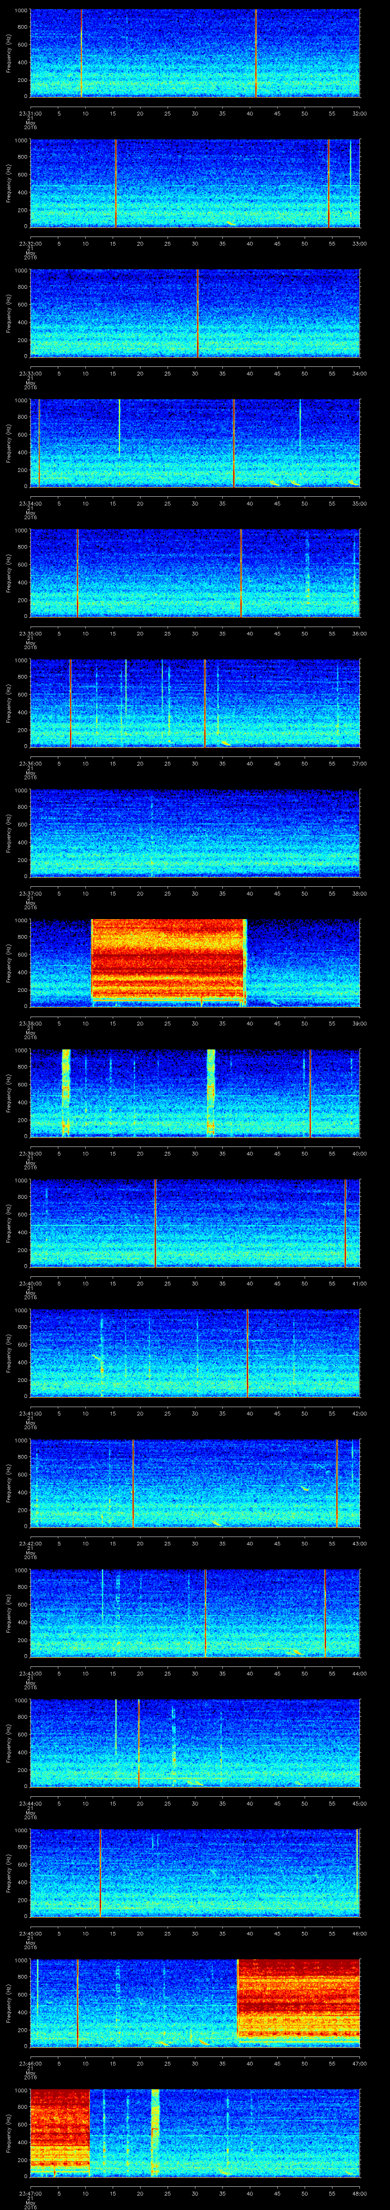Click the 32:00 end time label
The width and height of the screenshot is (390, 2210).
coord(359,112)
